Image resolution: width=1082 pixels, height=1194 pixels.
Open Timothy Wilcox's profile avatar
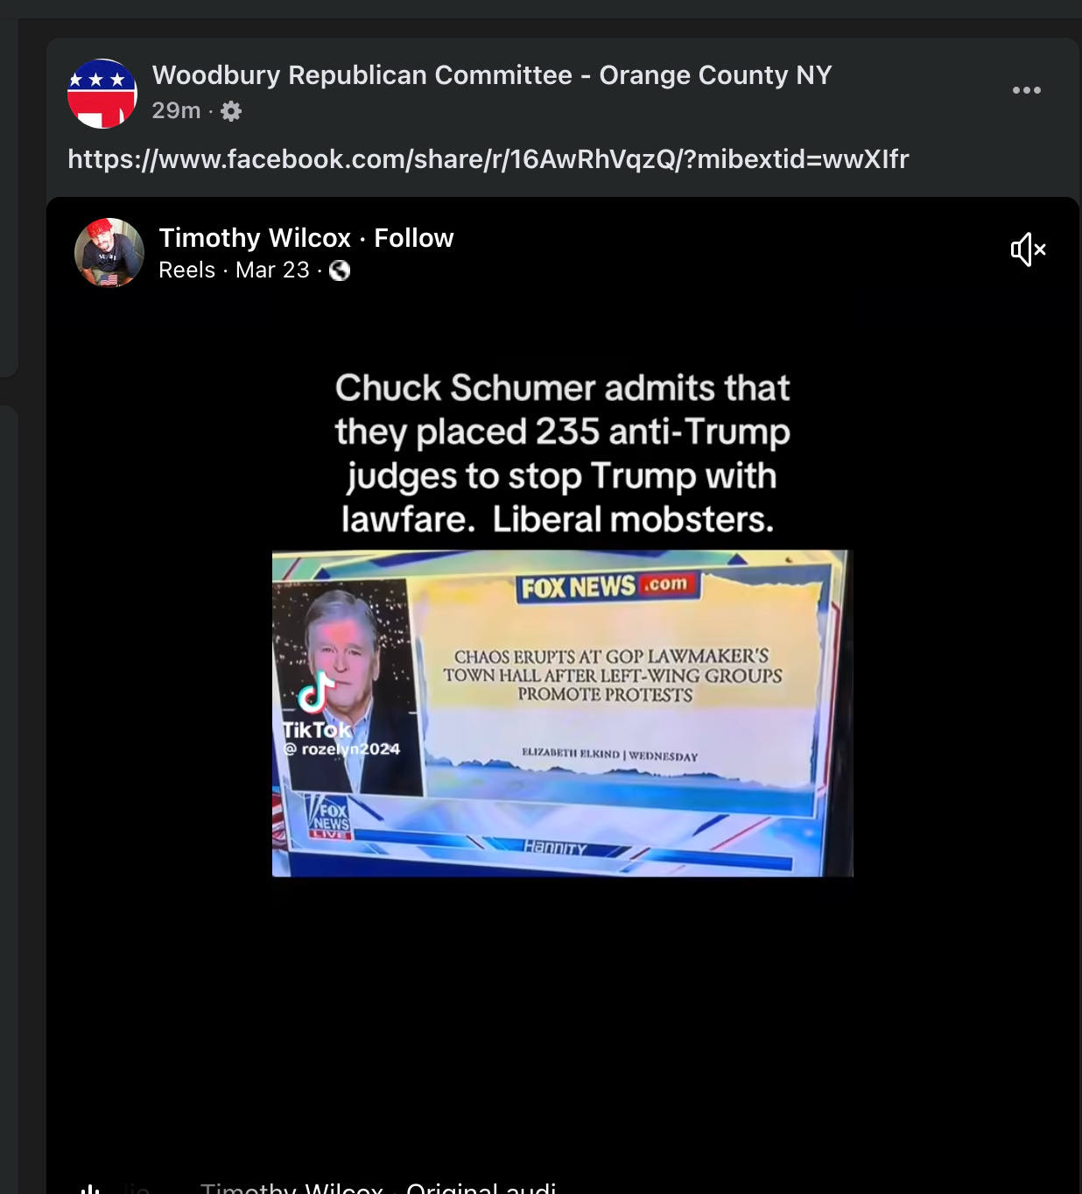pyautogui.click(x=109, y=253)
